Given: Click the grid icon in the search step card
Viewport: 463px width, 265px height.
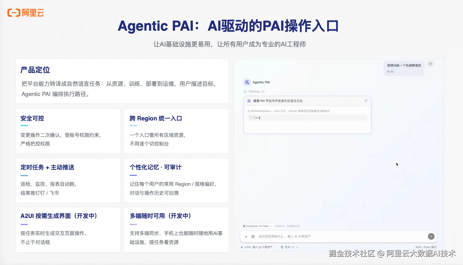Looking at the screenshot, I should tap(249, 101).
